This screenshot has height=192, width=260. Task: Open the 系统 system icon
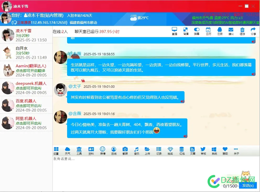214,151
